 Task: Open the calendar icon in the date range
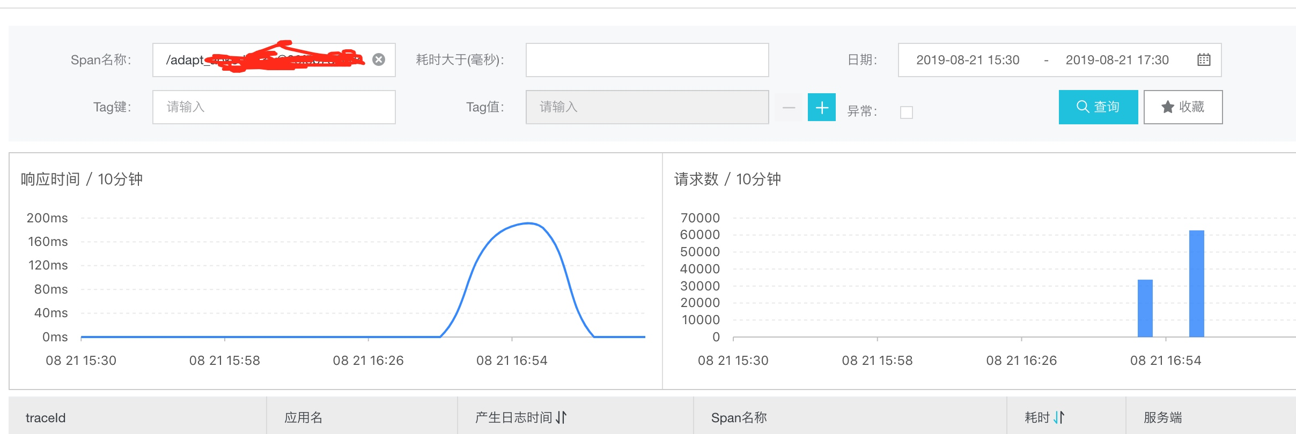(1204, 59)
